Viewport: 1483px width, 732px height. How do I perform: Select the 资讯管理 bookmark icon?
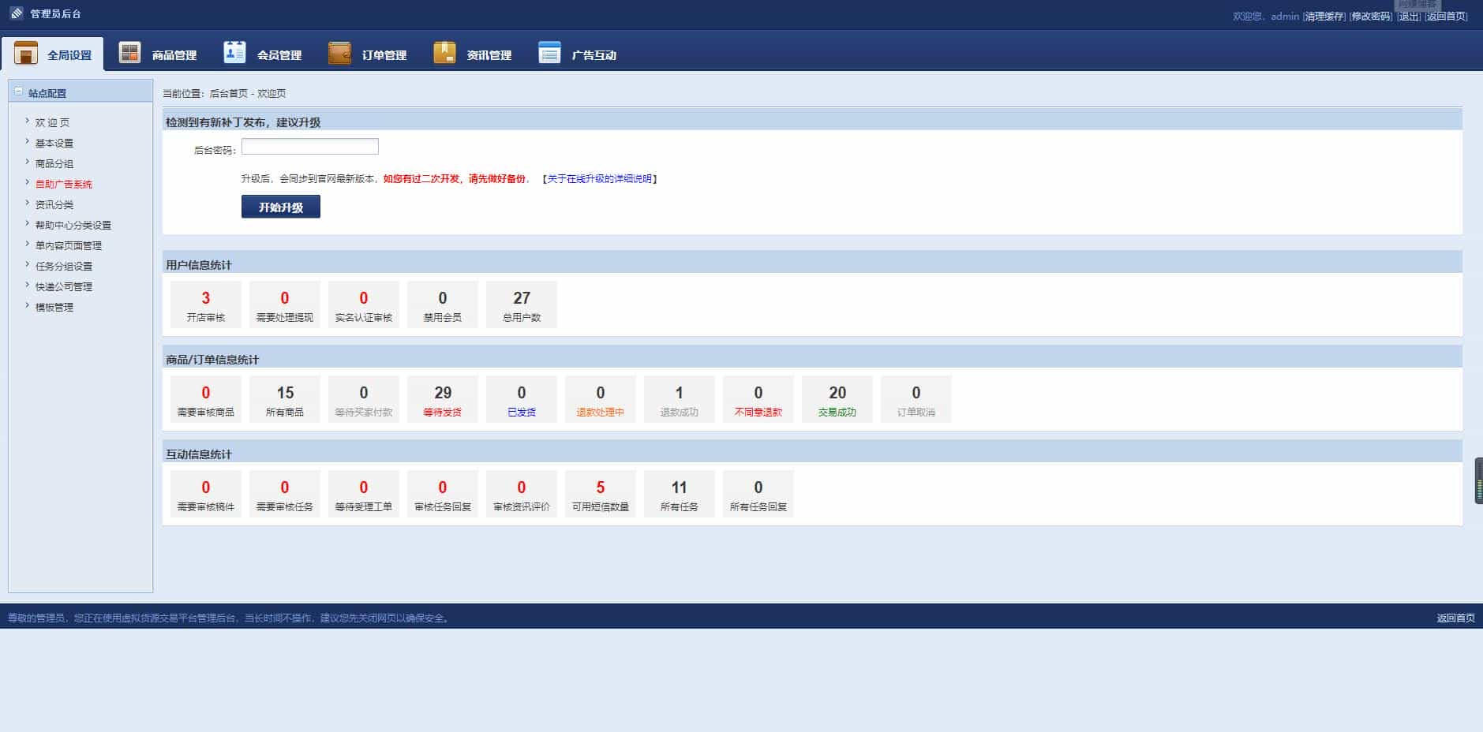[x=444, y=53]
